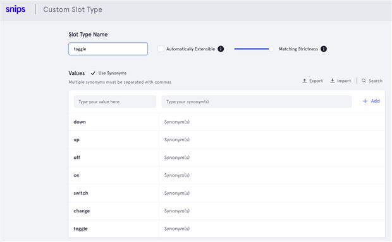Click the Import download icon
Image resolution: width=392 pixels, height=242 pixels.
click(333, 81)
